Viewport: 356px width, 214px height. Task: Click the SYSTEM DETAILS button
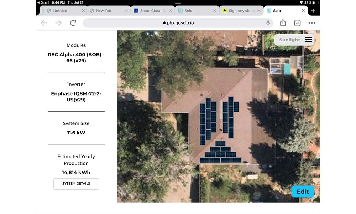pyautogui.click(x=76, y=184)
